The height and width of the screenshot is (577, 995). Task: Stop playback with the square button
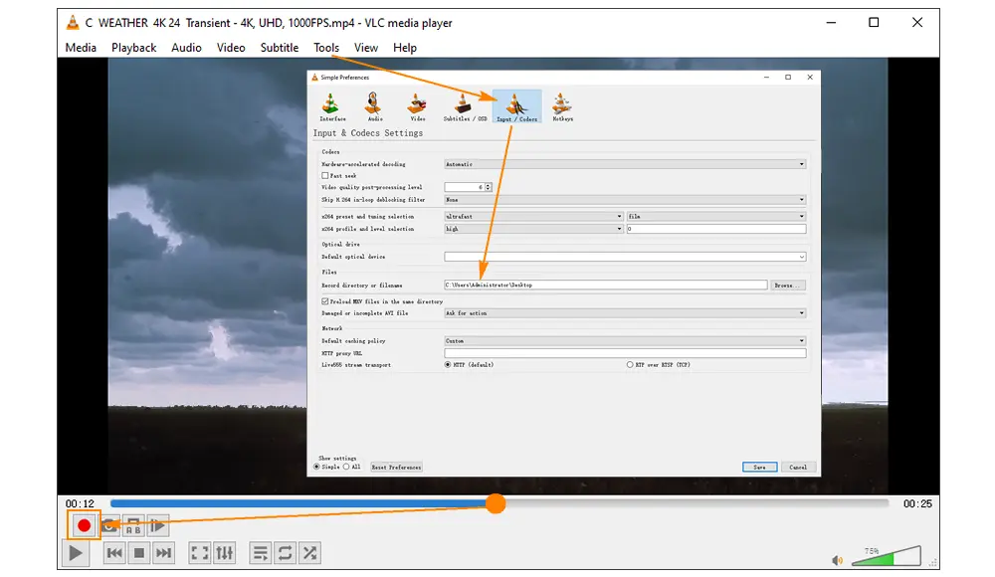[139, 553]
